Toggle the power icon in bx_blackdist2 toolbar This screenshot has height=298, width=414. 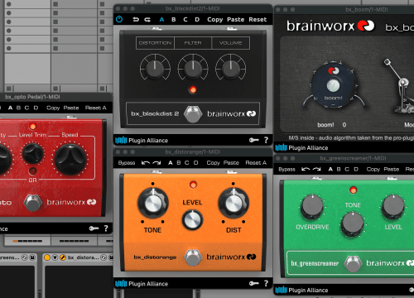(119, 19)
